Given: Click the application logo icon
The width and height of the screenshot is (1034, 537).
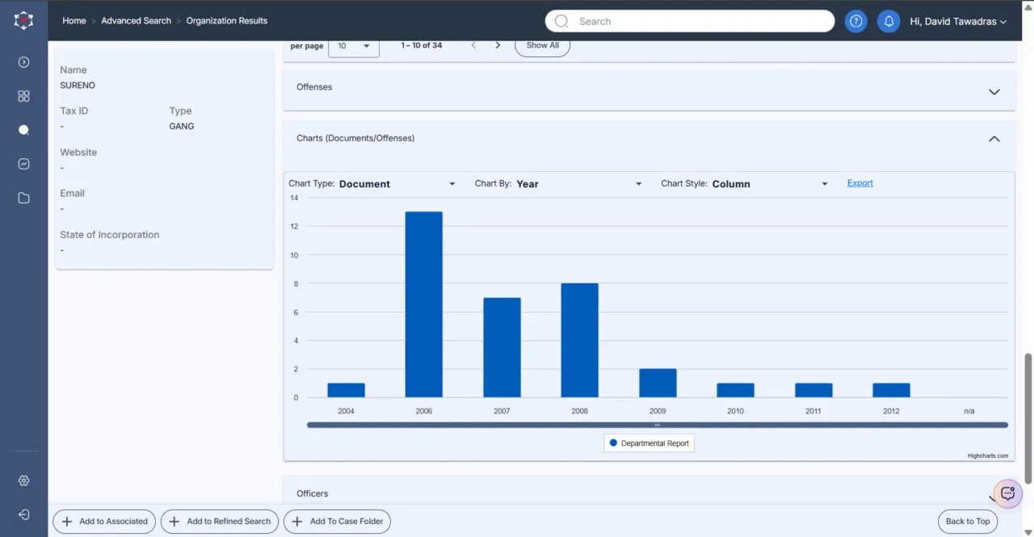Looking at the screenshot, I should tap(23, 21).
